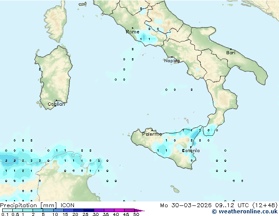Select the 25–30 mm dark navy swatch

pyautogui.click(x=88, y=210)
